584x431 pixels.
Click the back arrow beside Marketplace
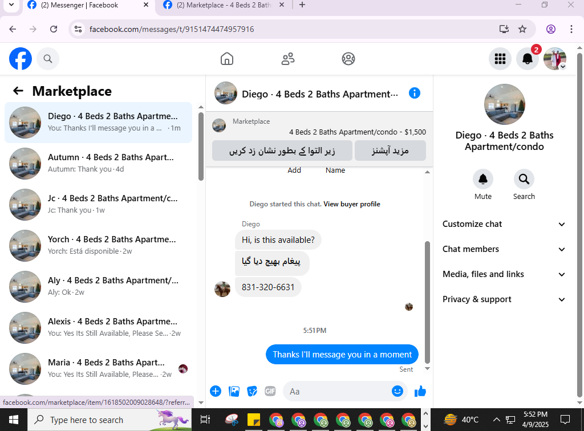click(18, 91)
